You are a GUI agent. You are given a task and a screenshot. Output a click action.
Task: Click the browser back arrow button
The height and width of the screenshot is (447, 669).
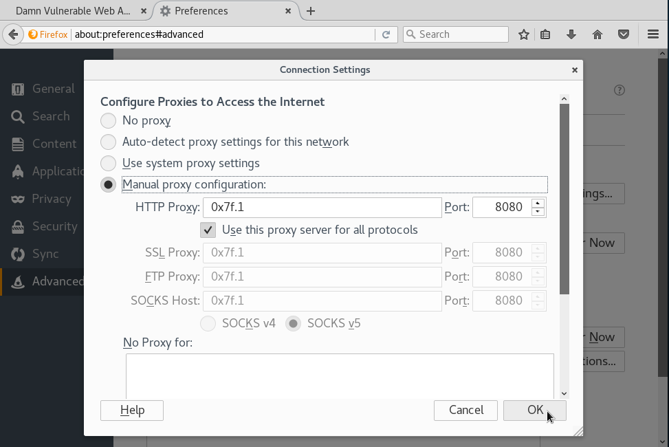[x=13, y=34]
